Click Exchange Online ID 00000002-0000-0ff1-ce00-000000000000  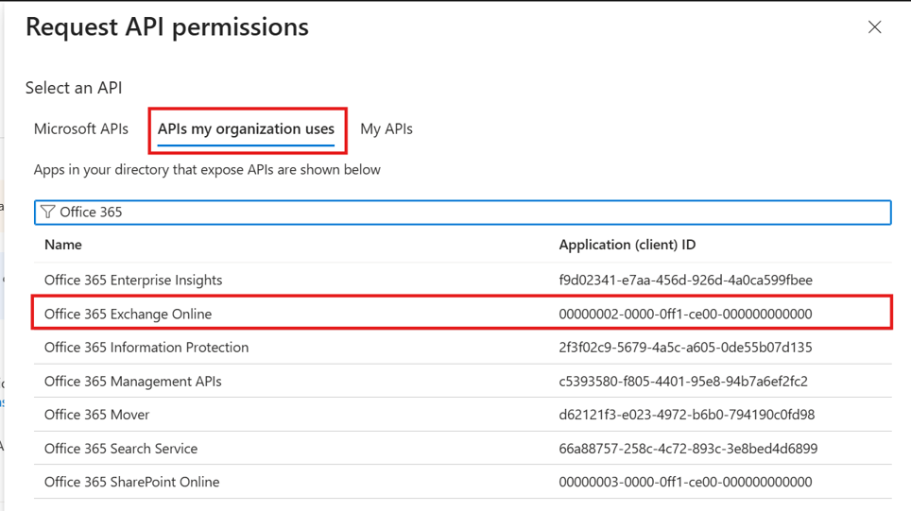685,314
